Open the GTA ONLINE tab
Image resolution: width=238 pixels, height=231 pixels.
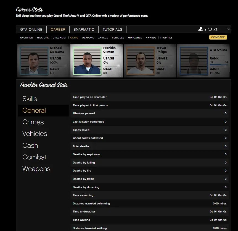31,29
